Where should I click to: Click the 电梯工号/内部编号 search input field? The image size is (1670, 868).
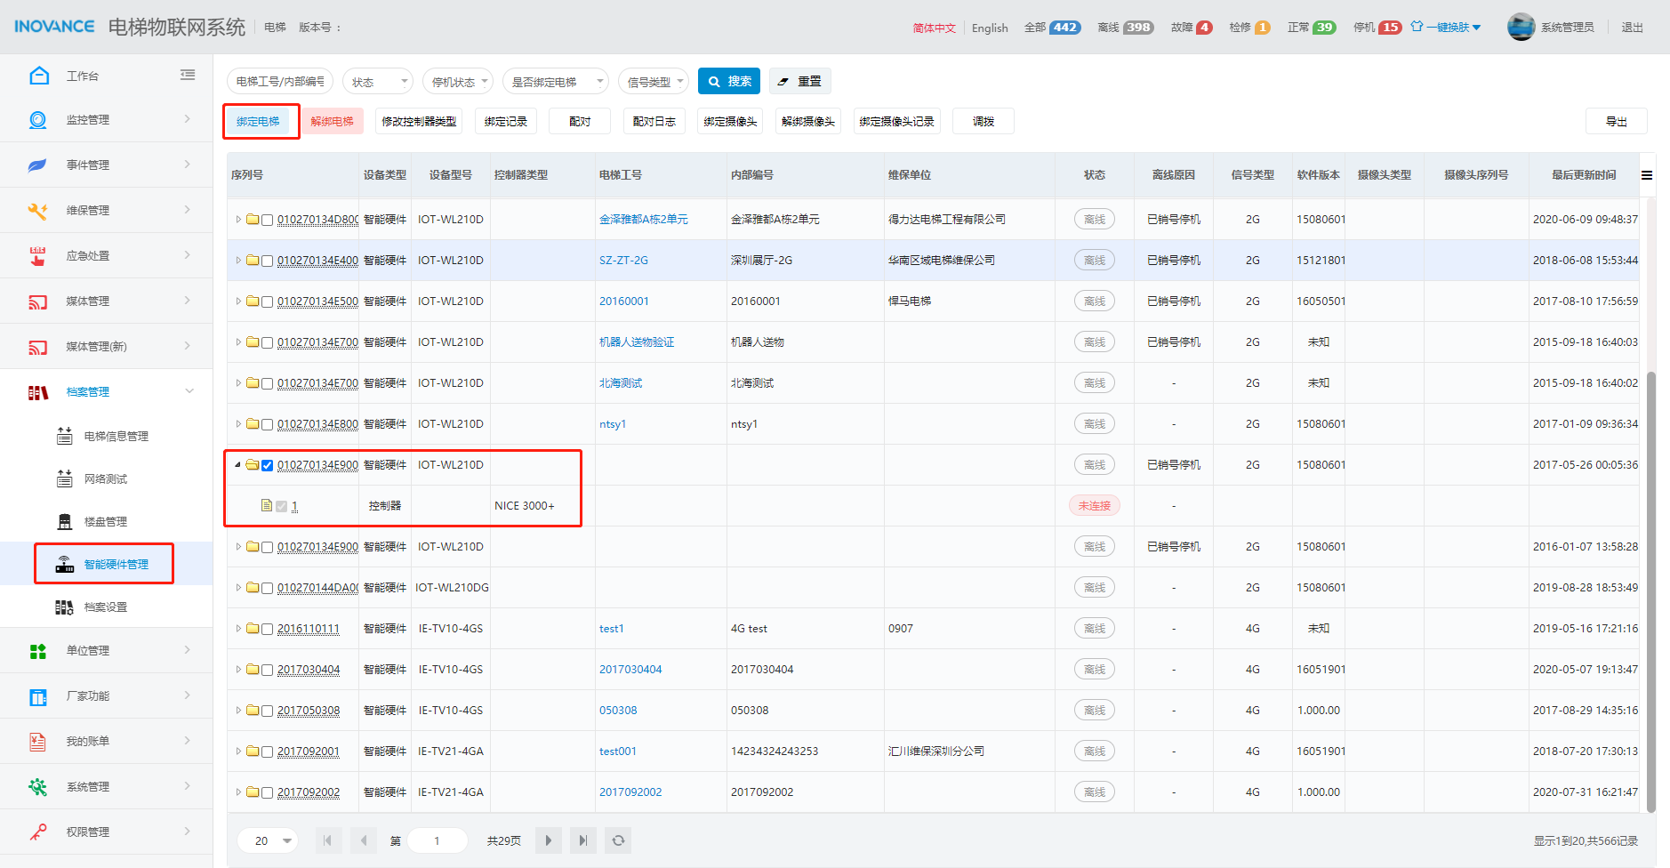coord(280,82)
